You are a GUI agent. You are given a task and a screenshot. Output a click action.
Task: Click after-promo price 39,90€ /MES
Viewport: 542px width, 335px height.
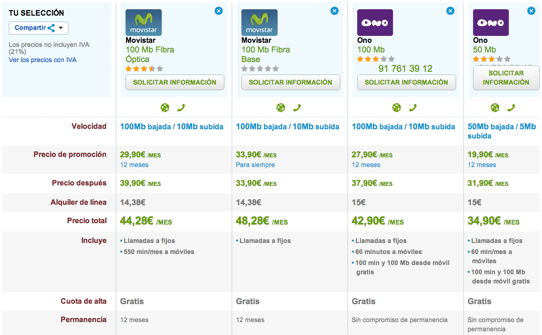(140, 183)
